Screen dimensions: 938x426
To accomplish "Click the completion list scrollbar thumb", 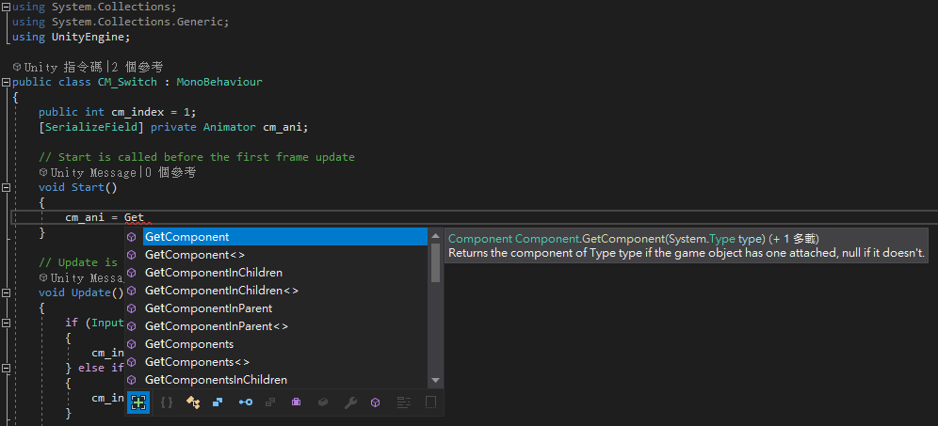I will [x=435, y=262].
